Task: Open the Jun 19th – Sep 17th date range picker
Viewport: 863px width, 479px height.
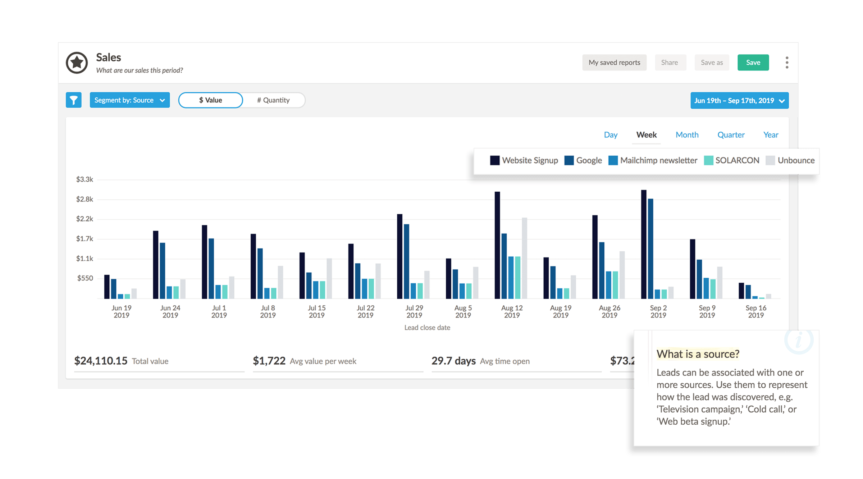Action: coord(739,100)
